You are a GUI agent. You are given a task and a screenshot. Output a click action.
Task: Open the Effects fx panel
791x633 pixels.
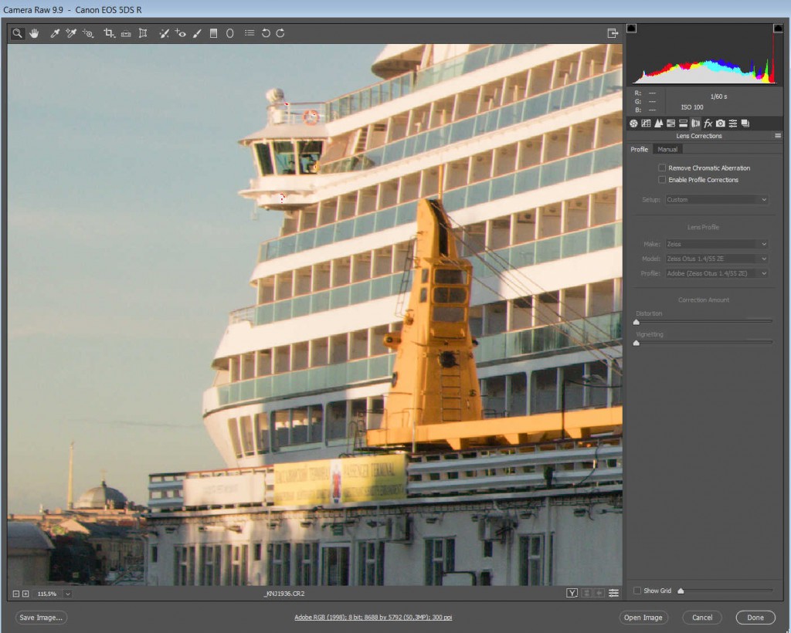(x=708, y=124)
